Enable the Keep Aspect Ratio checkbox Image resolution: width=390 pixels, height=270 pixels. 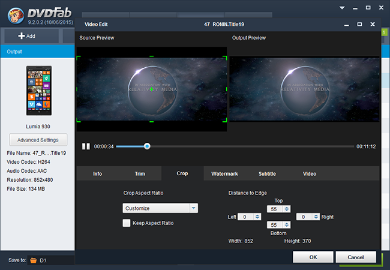(x=127, y=223)
